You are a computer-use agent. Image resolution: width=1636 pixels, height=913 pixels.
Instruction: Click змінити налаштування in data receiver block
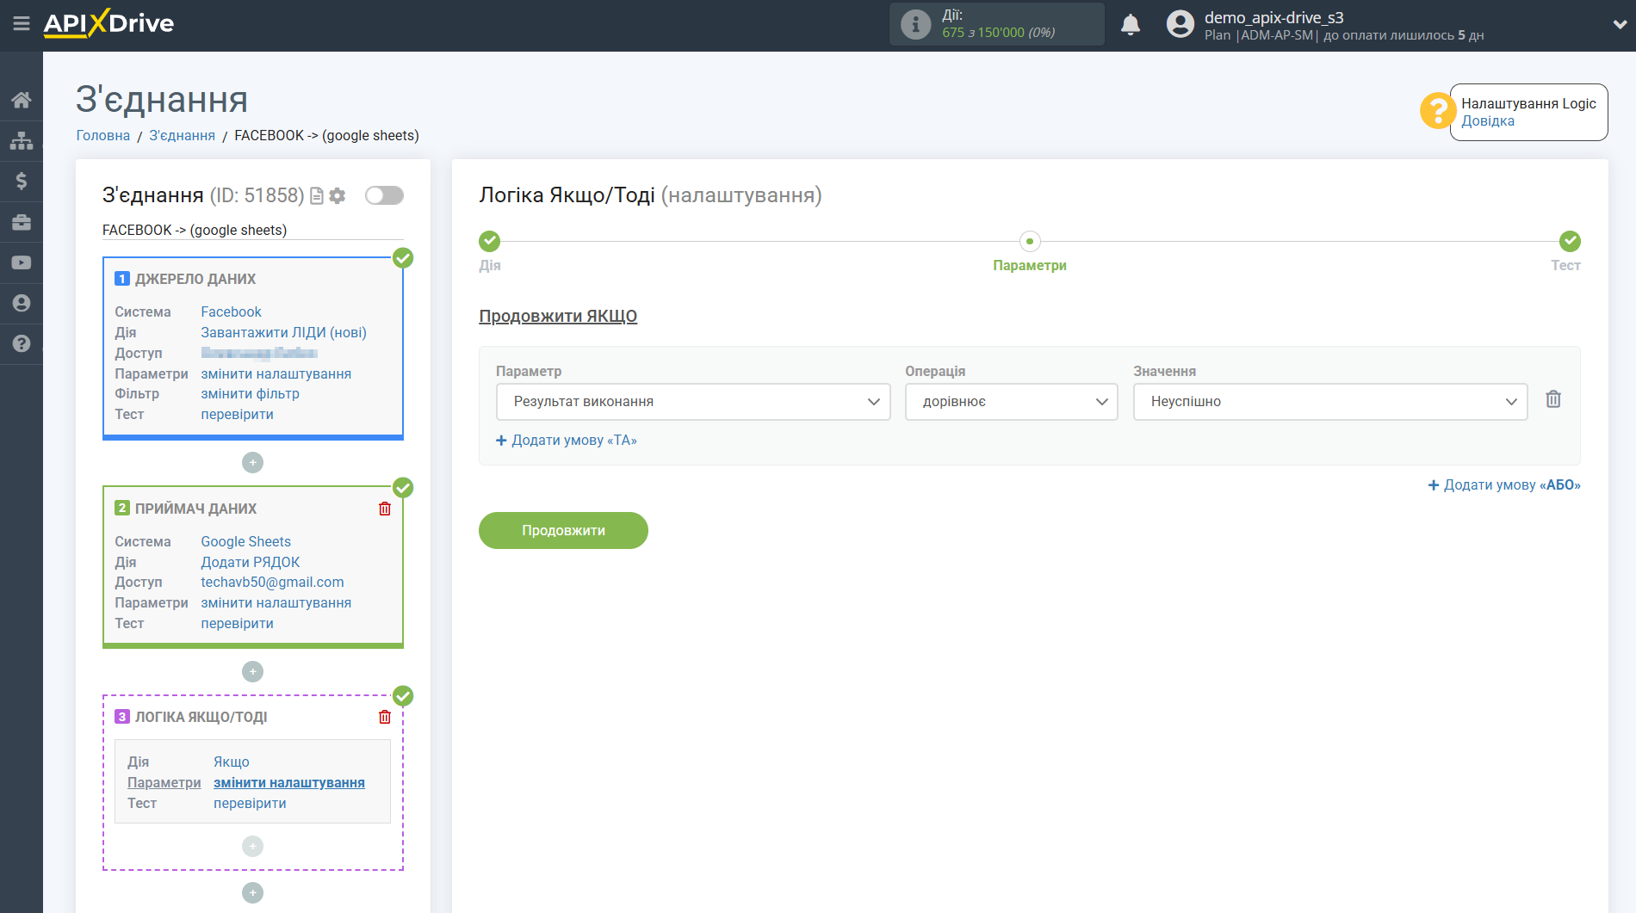point(276,603)
